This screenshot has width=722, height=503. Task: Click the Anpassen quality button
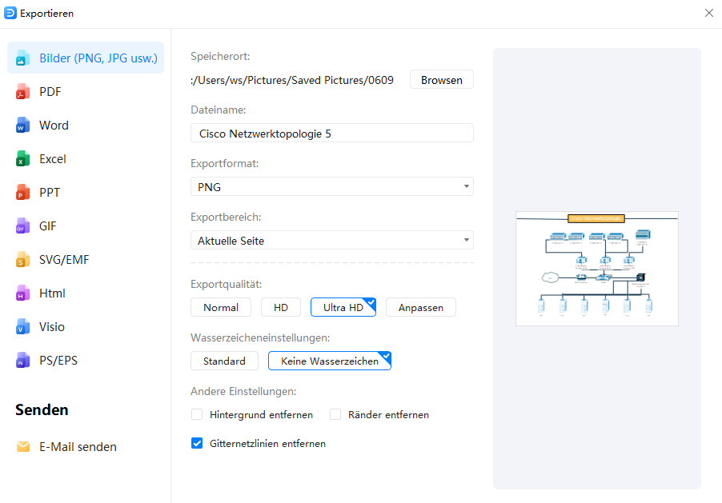[x=420, y=307]
